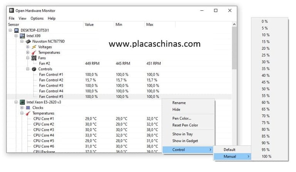The width and height of the screenshot is (296, 172).
Task: Expand the Clocks group
Action: point(22,108)
